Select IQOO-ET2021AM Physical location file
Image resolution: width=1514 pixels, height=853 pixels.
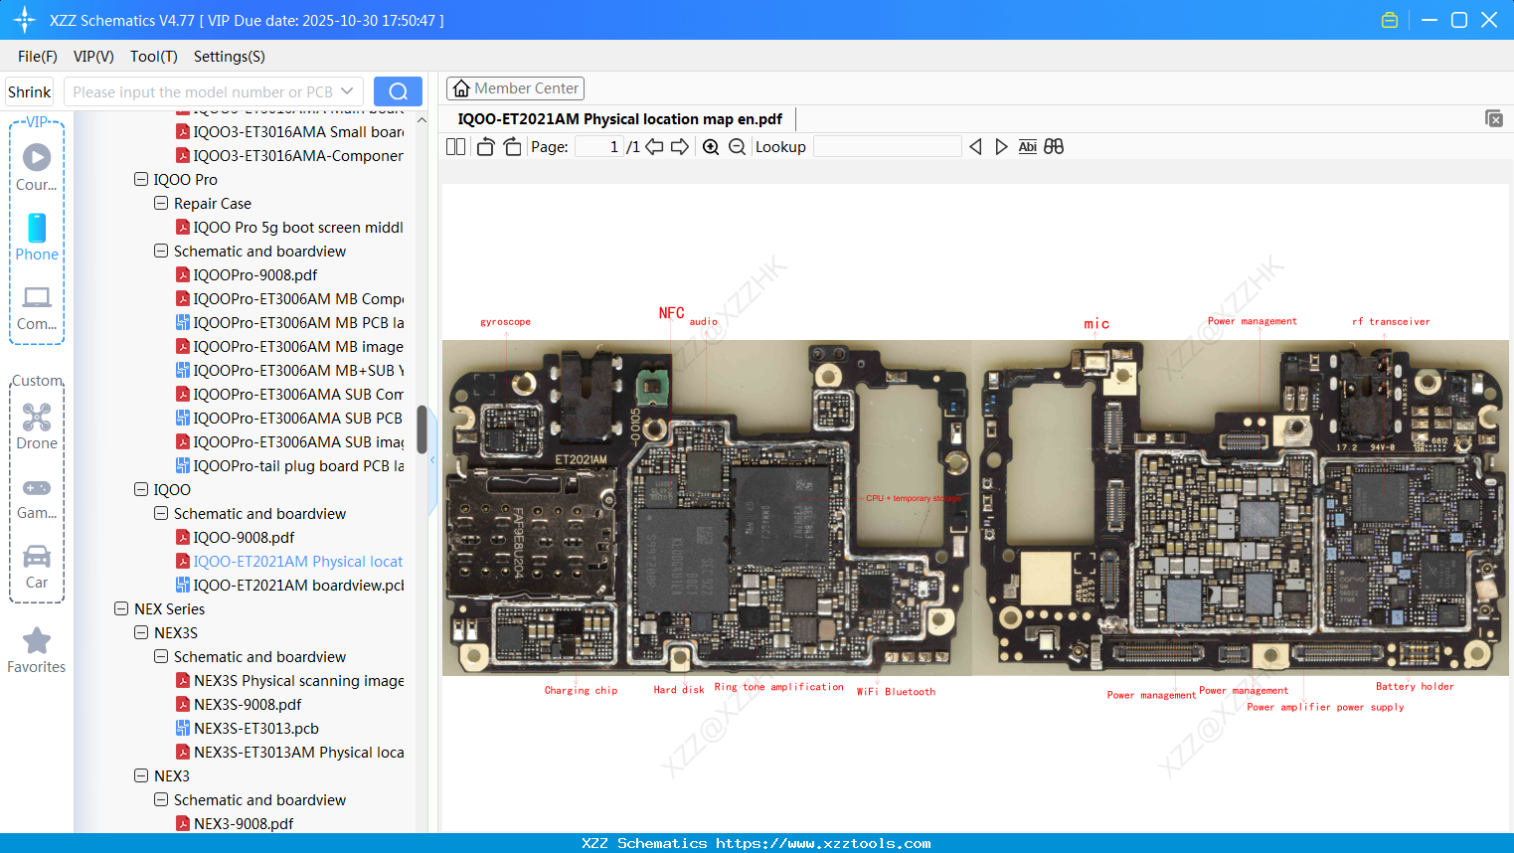point(289,562)
